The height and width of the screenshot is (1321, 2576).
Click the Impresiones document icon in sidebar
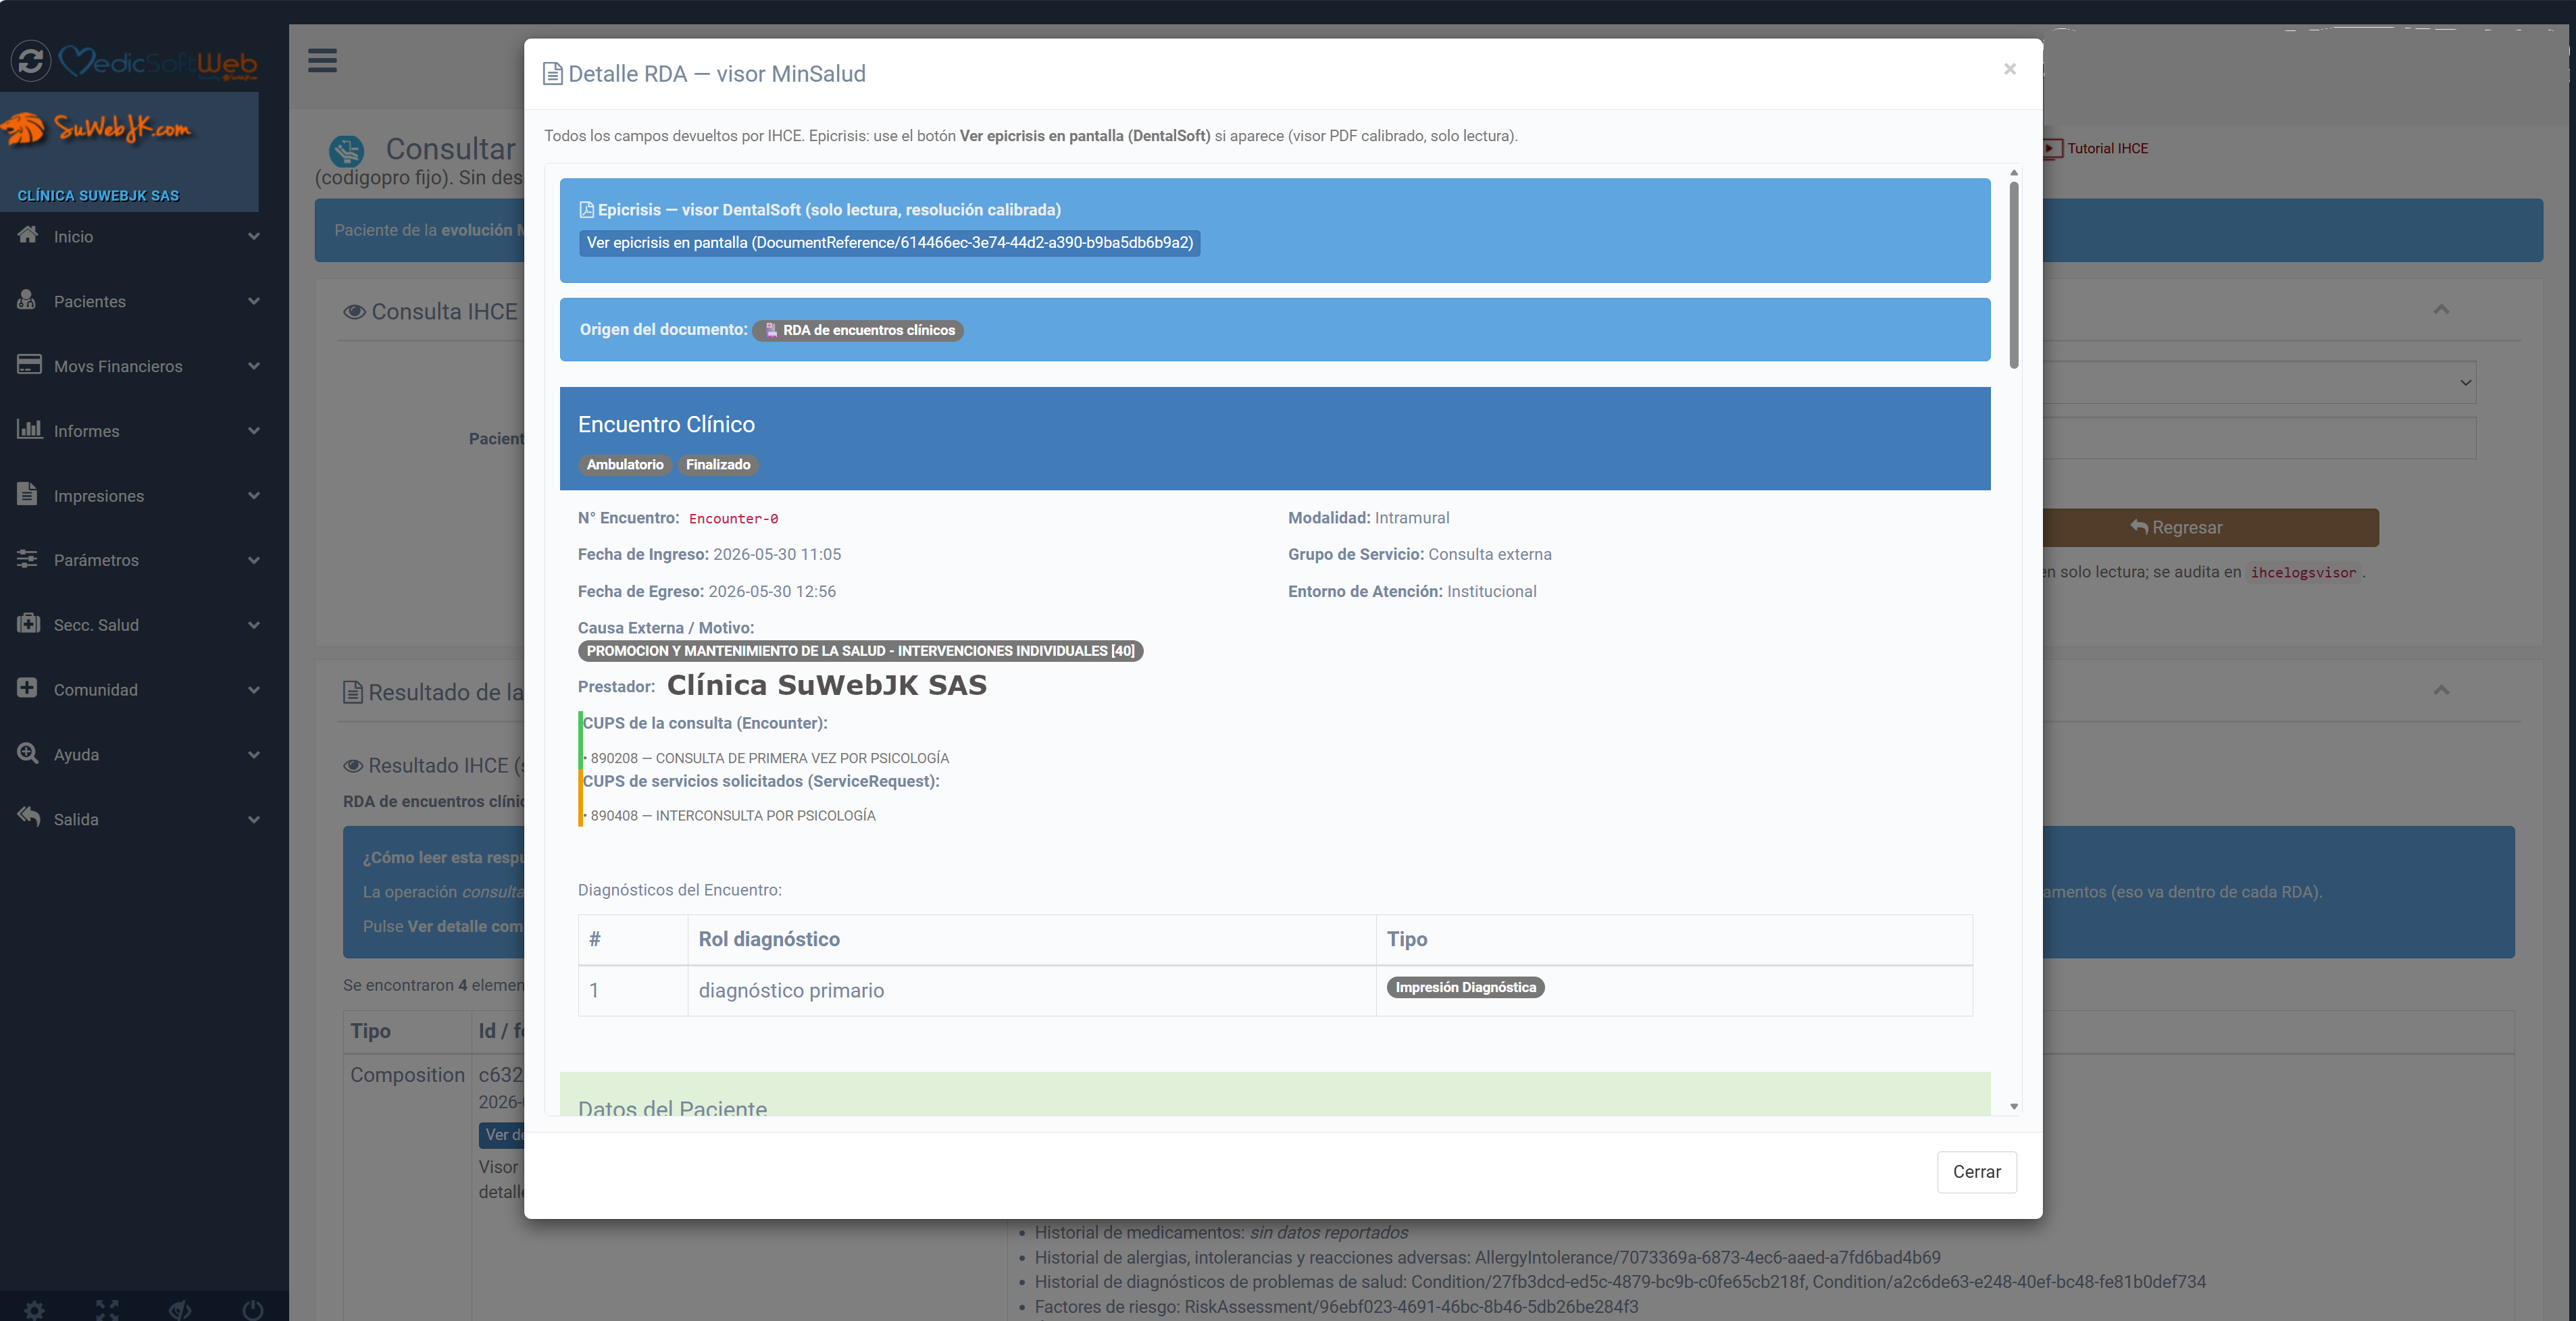tap(27, 494)
